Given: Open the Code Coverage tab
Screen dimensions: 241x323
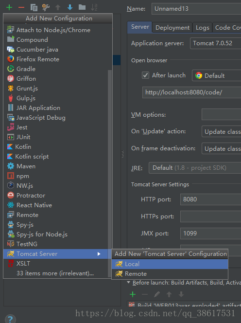Looking at the screenshot, I should click(x=227, y=28).
